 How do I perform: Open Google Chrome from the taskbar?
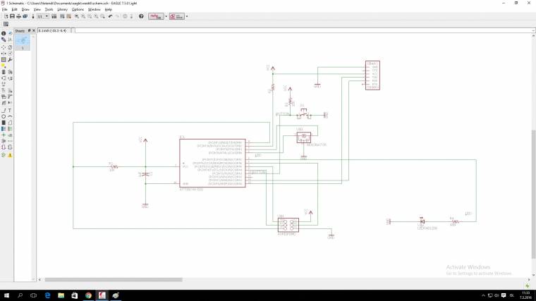88,295
